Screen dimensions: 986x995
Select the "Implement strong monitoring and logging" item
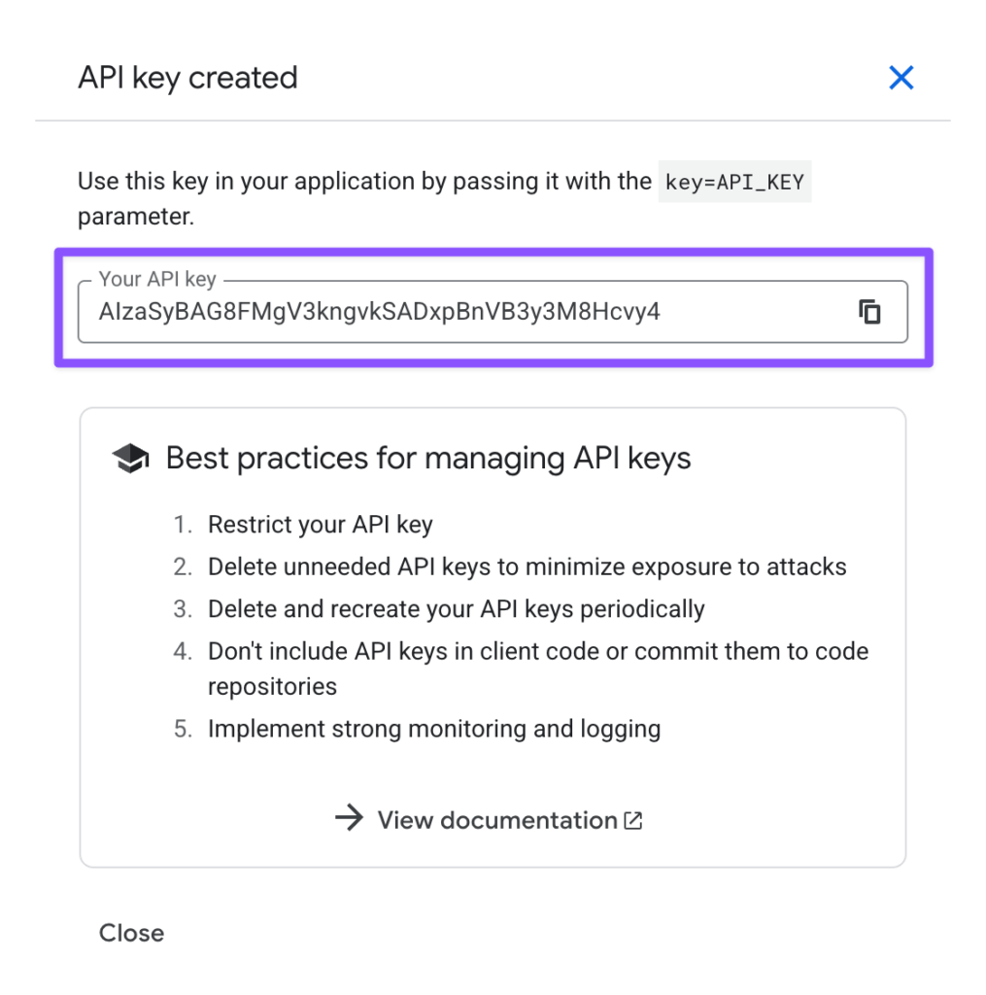(x=434, y=729)
